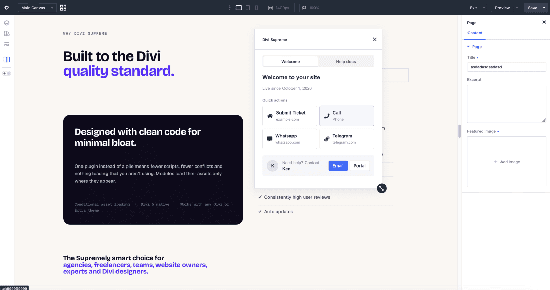Open the four-squares grid view icon
Viewport: 550px width, 290px height.
coord(63,8)
